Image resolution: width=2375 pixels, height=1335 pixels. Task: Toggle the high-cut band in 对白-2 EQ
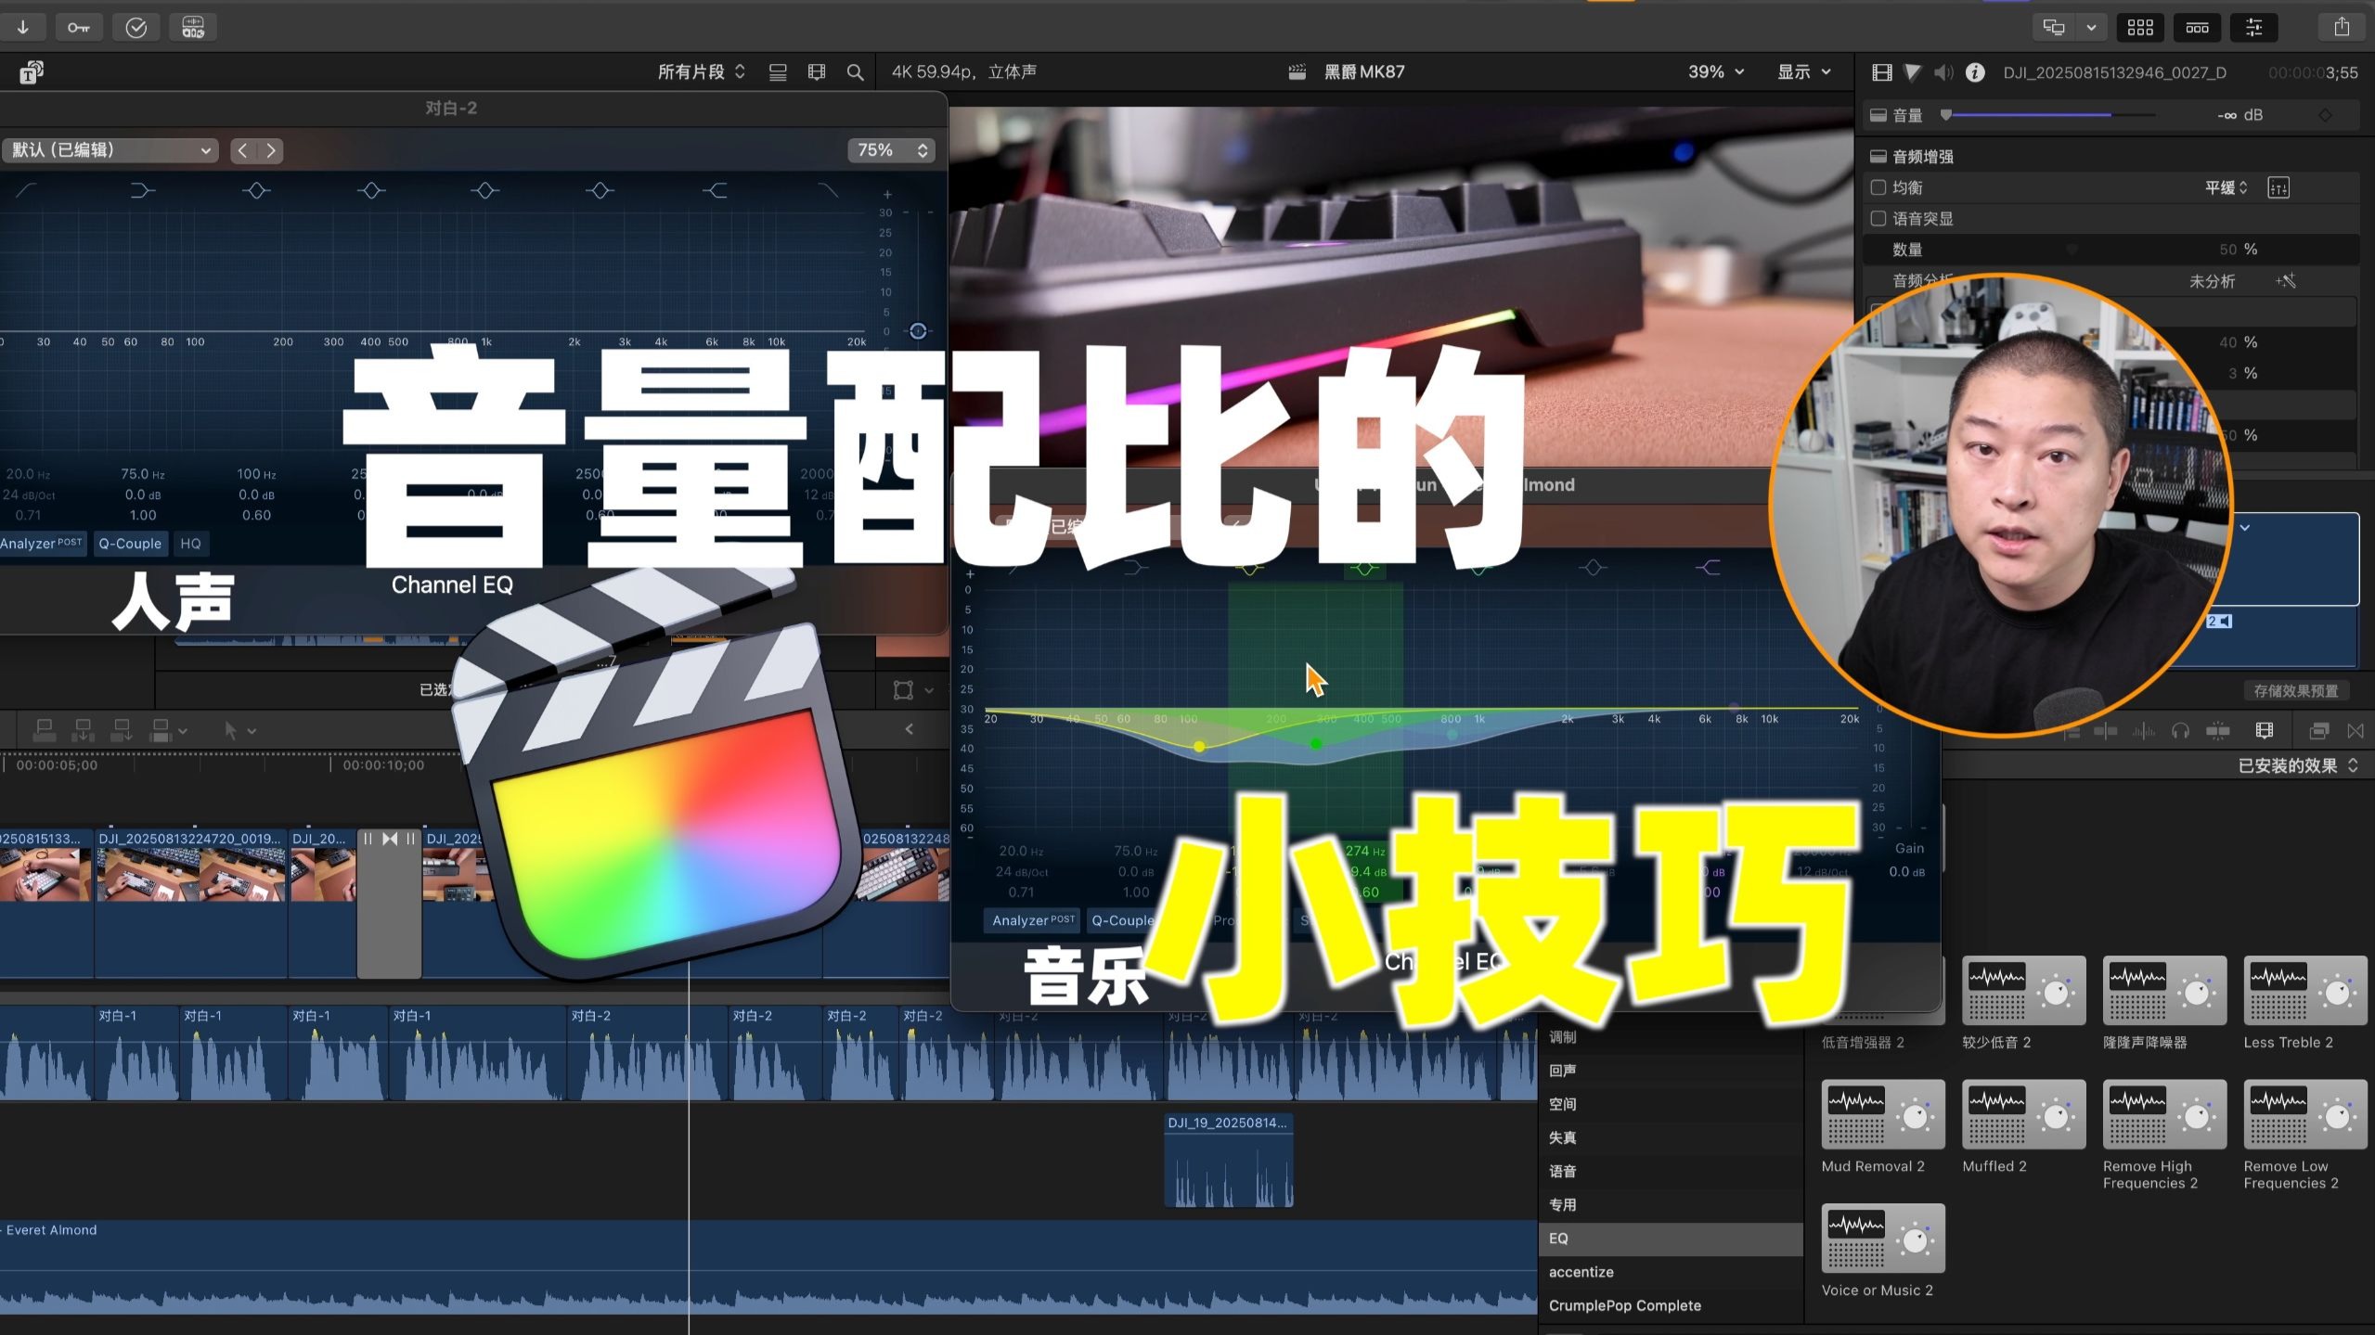click(x=827, y=191)
